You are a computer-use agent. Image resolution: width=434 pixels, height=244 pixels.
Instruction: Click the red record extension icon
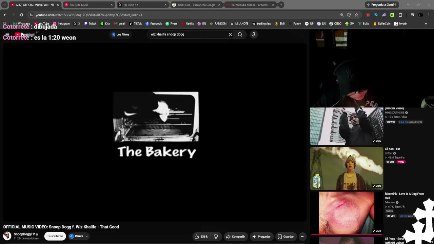click(x=368, y=15)
